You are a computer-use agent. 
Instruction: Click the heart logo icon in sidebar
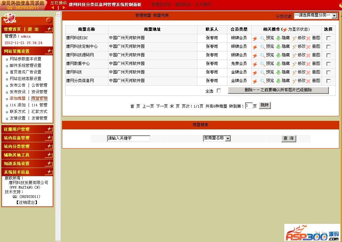click(10, 18)
